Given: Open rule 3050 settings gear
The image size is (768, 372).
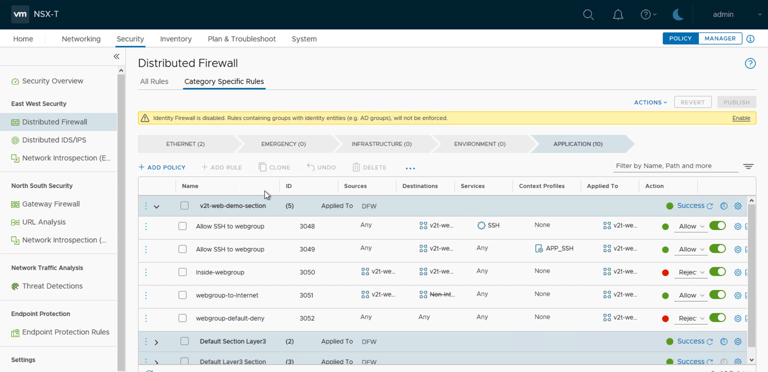Looking at the screenshot, I should click(x=738, y=272).
